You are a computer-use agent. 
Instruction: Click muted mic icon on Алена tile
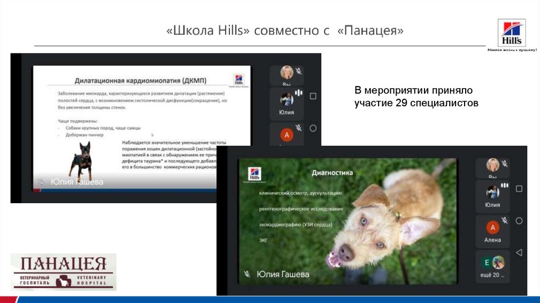(505, 220)
